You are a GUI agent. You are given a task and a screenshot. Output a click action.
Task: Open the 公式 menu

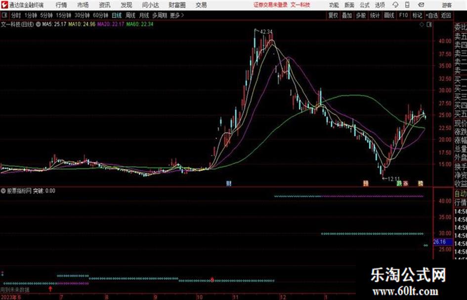point(365,5)
